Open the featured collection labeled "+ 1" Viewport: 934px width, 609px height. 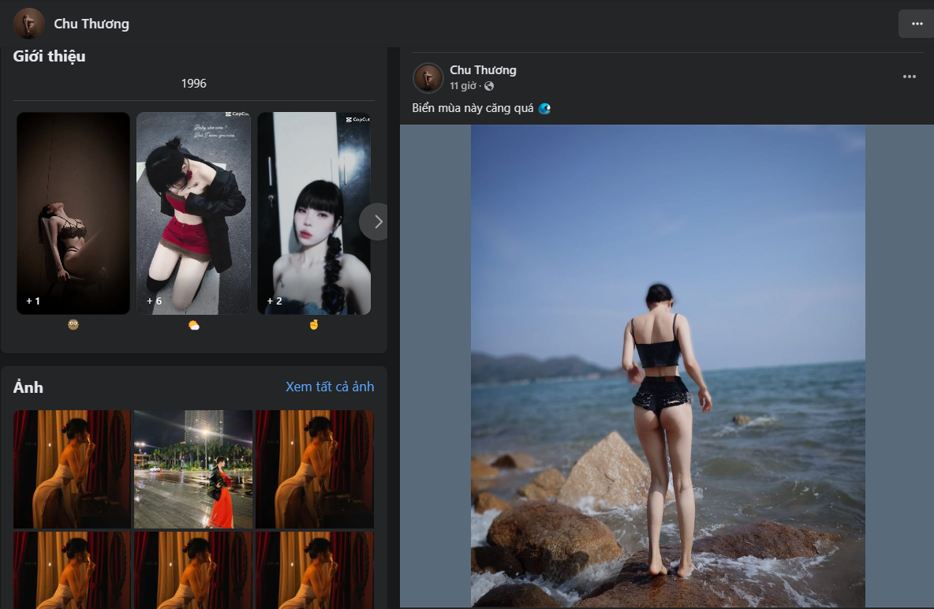(x=73, y=213)
